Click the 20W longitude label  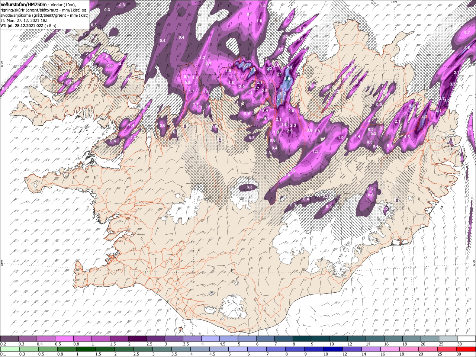point(197,2)
